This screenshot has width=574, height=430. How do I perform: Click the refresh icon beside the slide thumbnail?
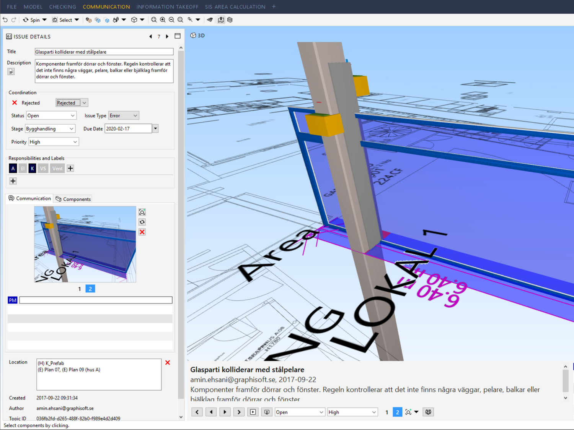pos(142,222)
